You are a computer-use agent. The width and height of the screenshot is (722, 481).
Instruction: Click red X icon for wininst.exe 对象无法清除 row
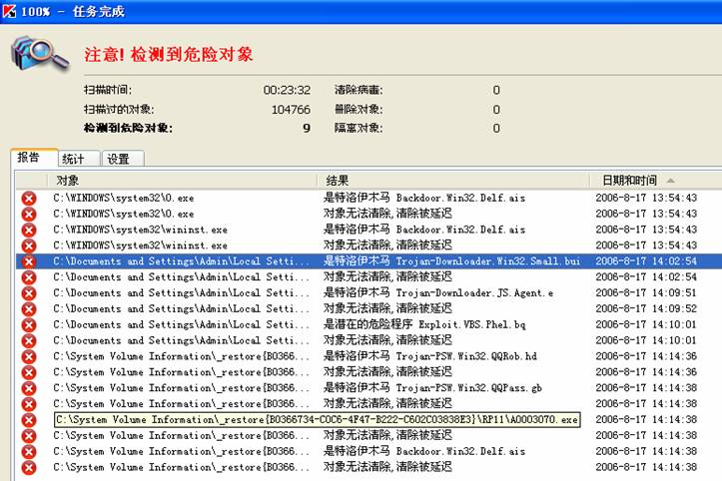click(29, 245)
